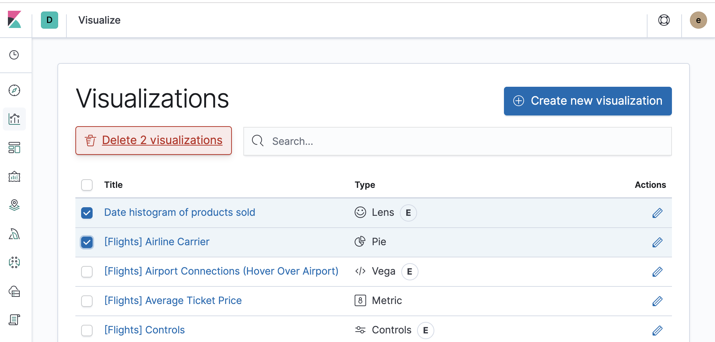
Task: Click the help lifebuoy icon in header
Action: pyautogui.click(x=664, y=20)
